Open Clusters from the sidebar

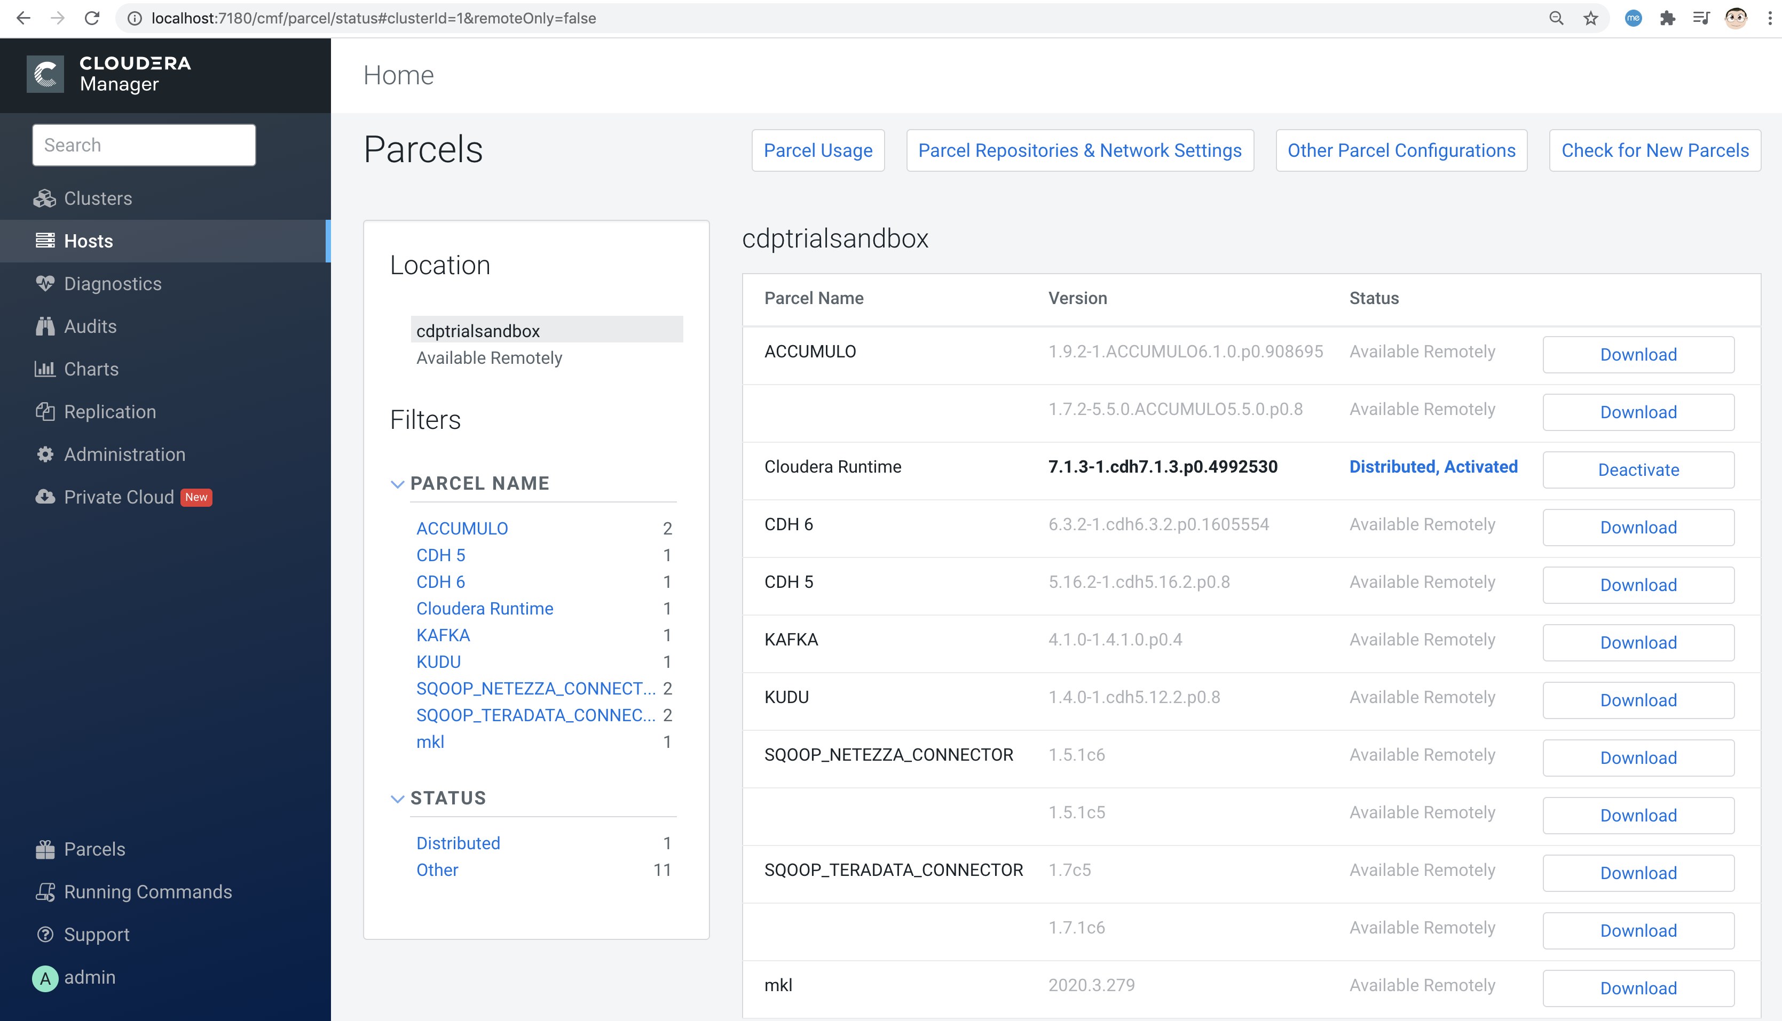tap(98, 198)
